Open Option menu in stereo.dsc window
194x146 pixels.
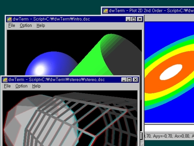(22, 86)
